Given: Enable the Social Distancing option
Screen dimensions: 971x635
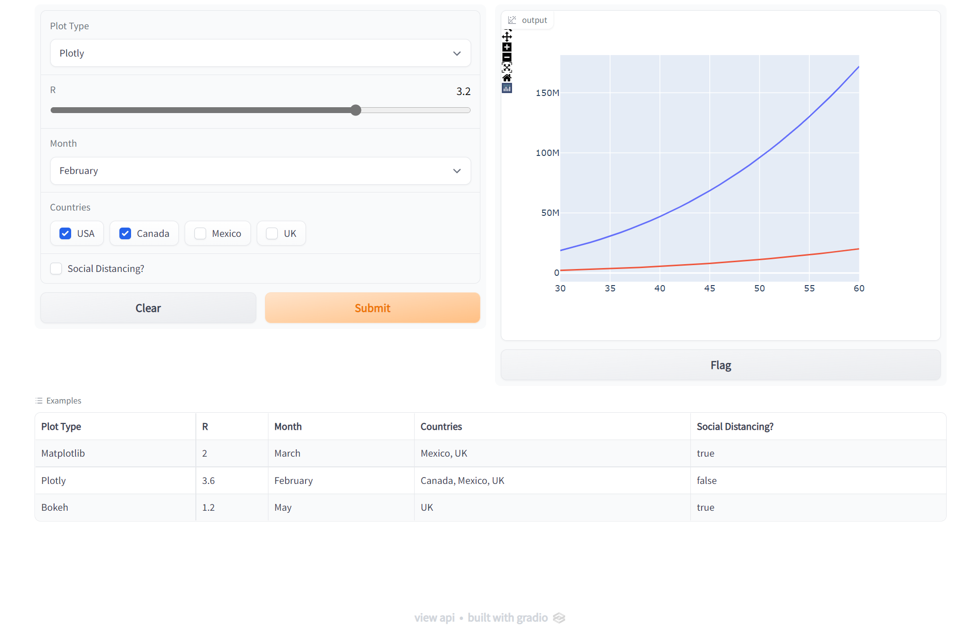Looking at the screenshot, I should [x=56, y=269].
